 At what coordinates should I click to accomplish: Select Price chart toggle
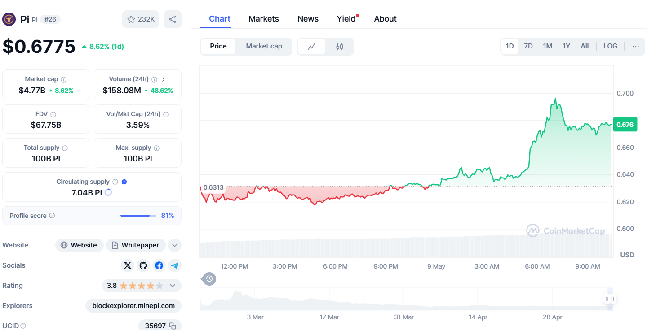click(x=218, y=46)
